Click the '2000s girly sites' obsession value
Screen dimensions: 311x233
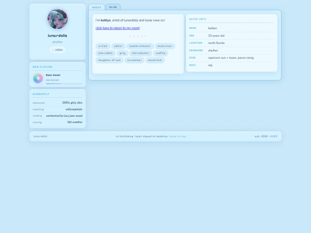tap(72, 102)
